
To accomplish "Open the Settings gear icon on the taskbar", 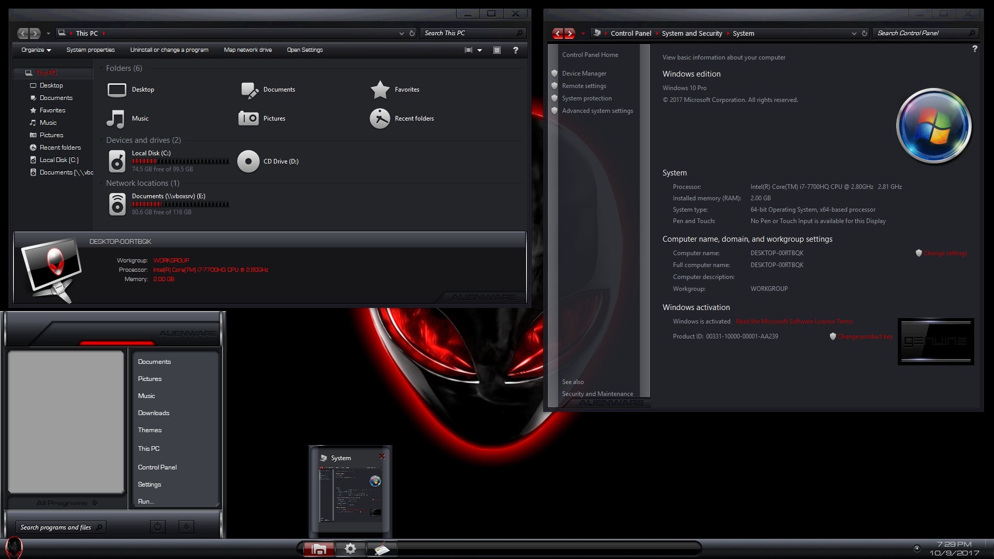I will [350, 549].
